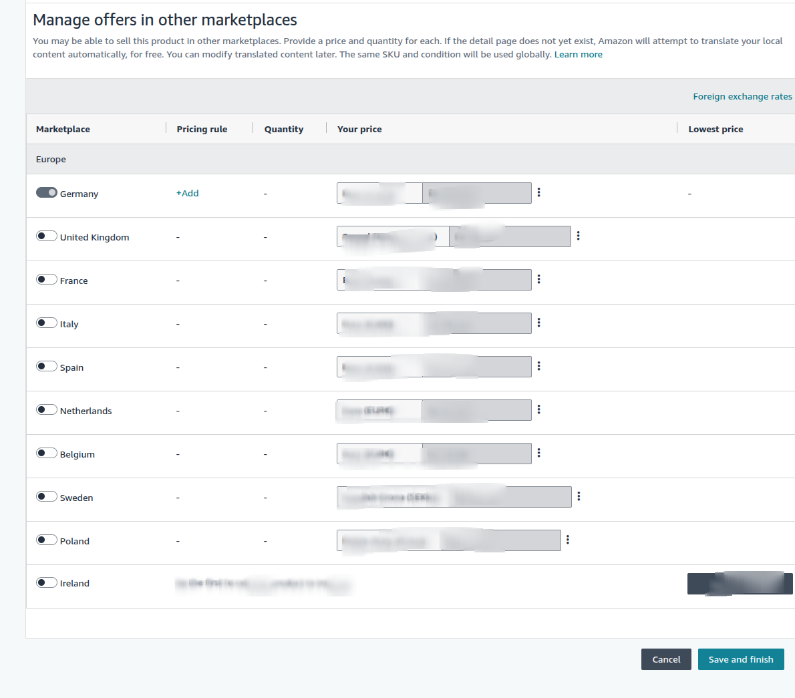Add a pricing rule for Germany
This screenshot has width=795, height=698.
[x=187, y=193]
